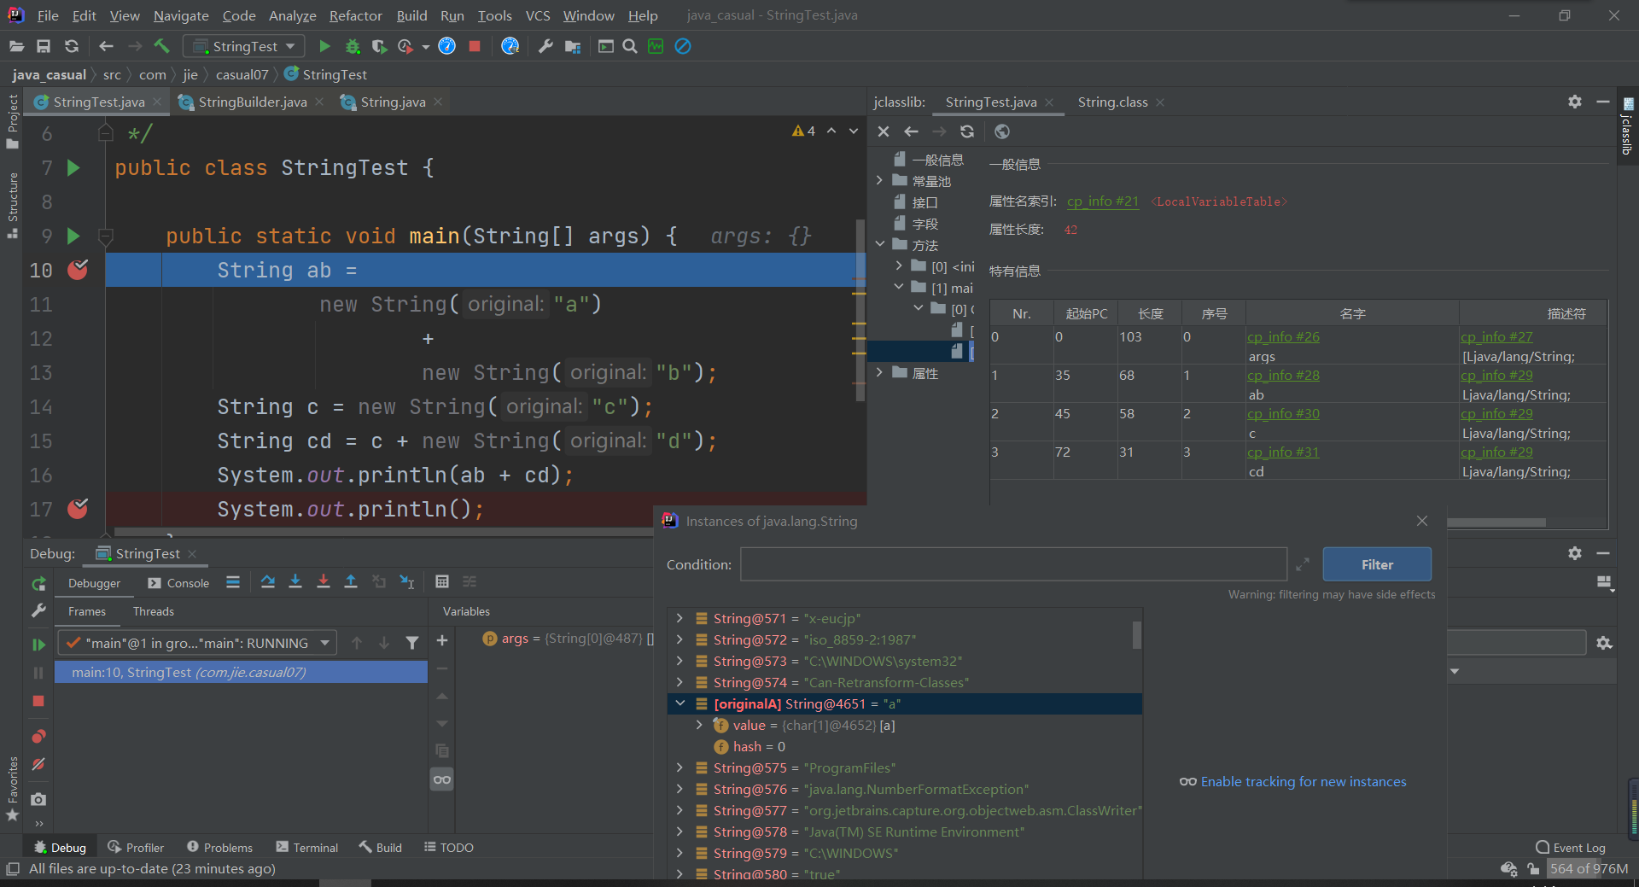Select frame main:10, StringTest
The image size is (1639, 887).
click(241, 672)
